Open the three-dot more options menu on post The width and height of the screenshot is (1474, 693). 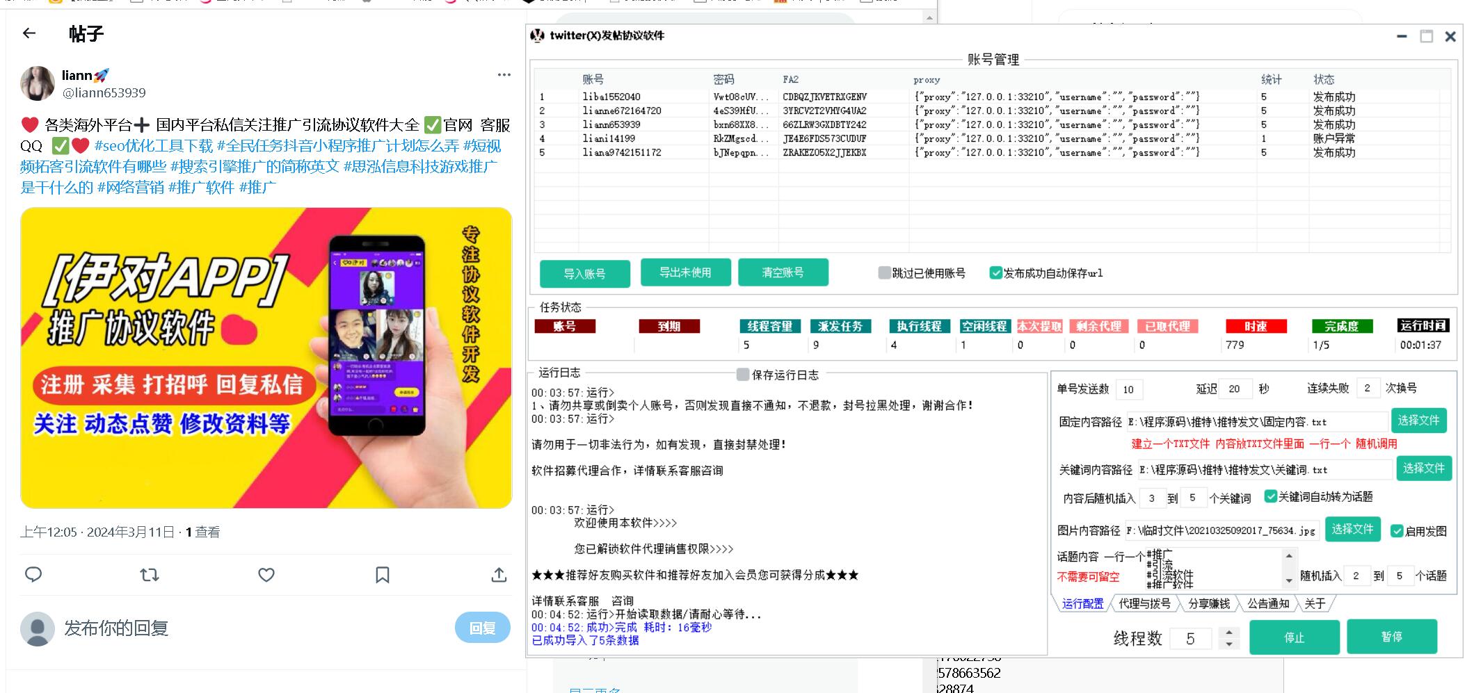(504, 75)
